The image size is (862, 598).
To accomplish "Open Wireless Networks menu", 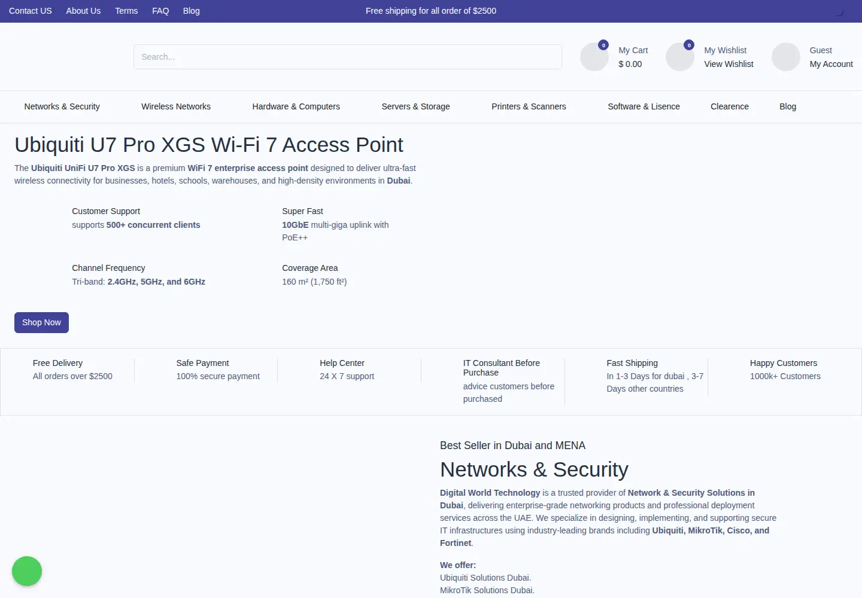I will pyautogui.click(x=176, y=106).
